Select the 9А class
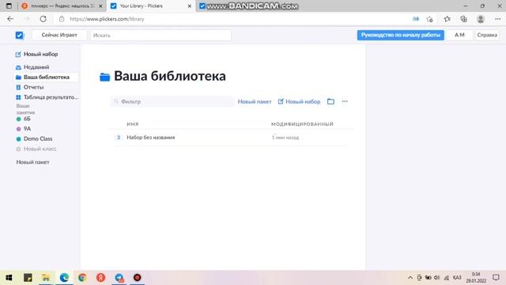 tap(24, 129)
